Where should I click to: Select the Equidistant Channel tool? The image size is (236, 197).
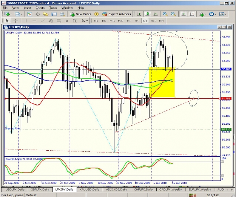[x=51, y=21]
